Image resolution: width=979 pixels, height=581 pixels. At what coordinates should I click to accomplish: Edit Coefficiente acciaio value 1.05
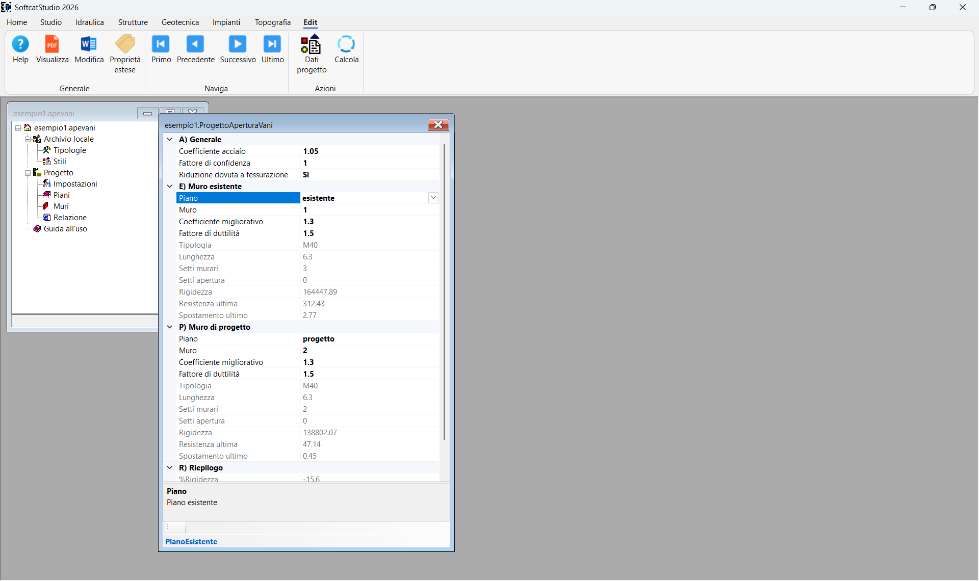pyautogui.click(x=370, y=151)
